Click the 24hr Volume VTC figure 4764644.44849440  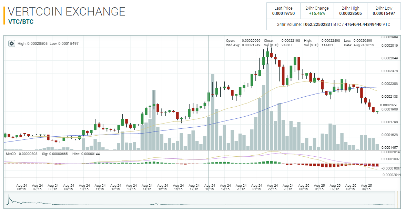tap(363, 25)
